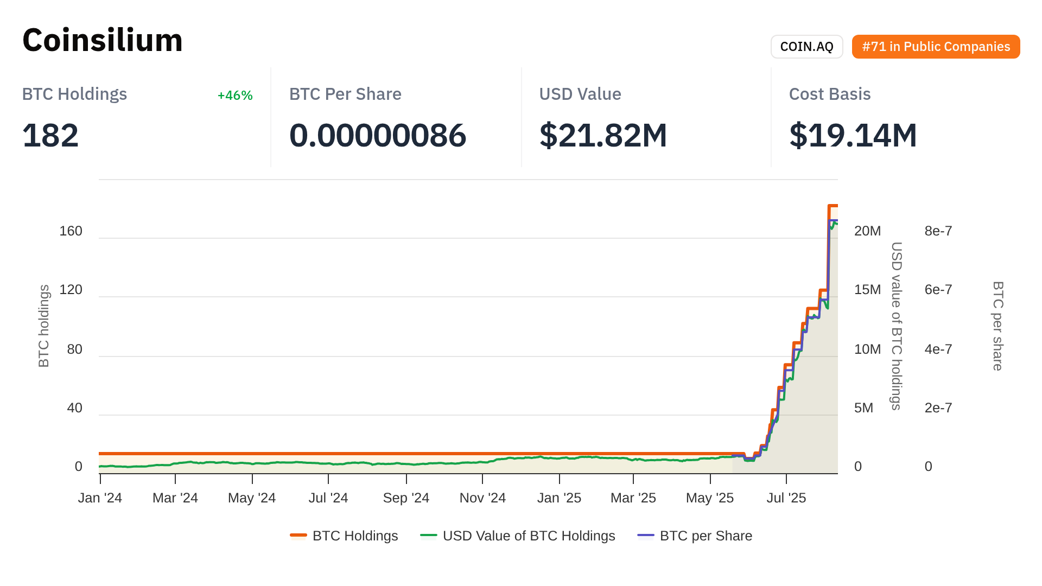This screenshot has height=586, width=1042.
Task: Click the purple BTC per Share legend swatch
Action: [646, 536]
